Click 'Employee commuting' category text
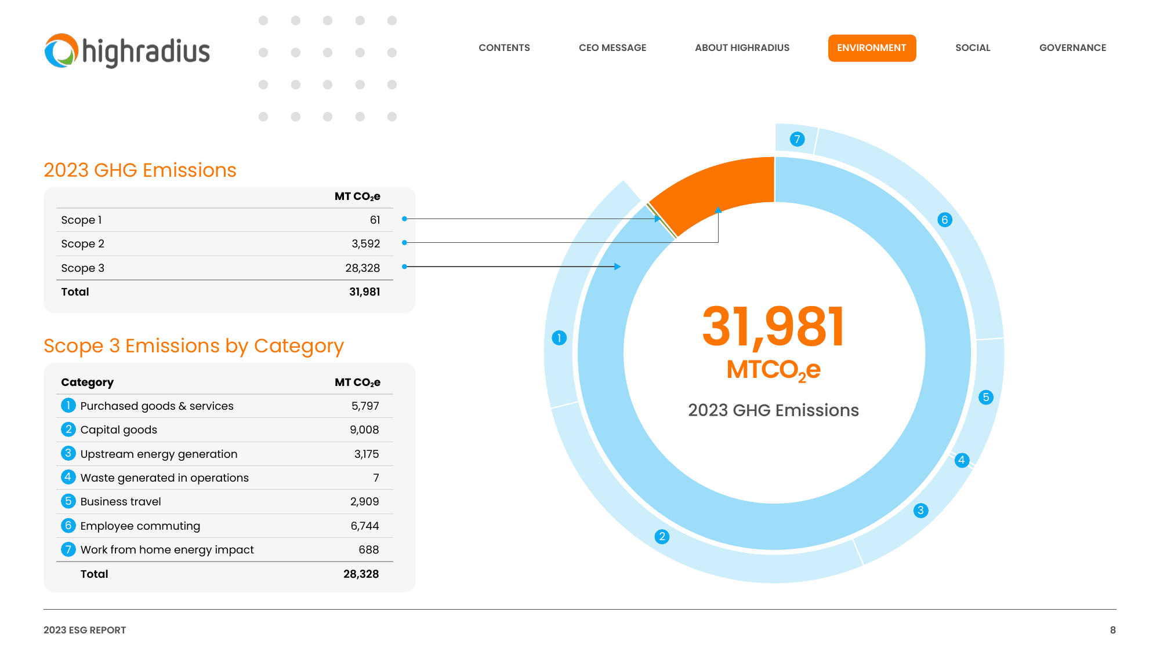This screenshot has height=652, width=1160. [140, 526]
